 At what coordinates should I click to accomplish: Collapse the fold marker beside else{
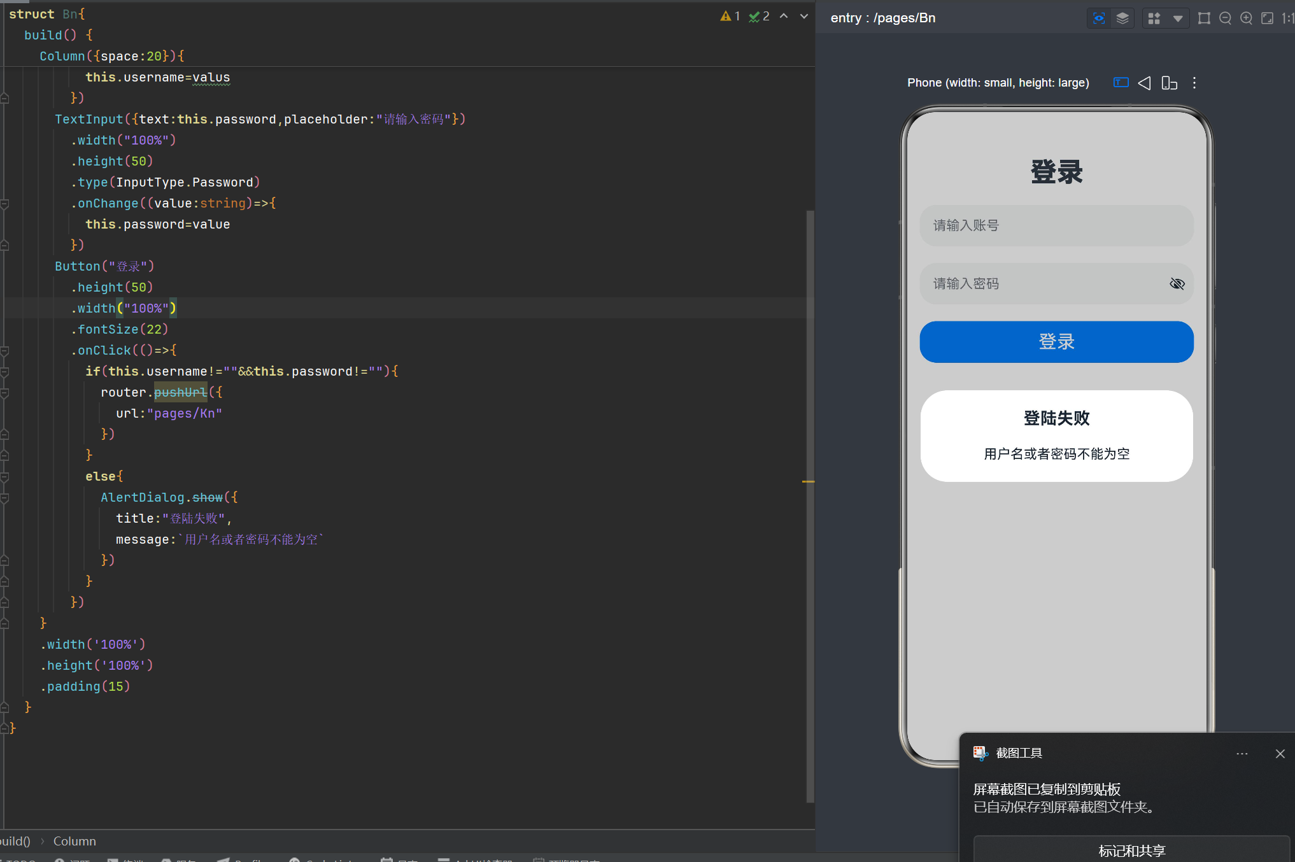point(4,477)
